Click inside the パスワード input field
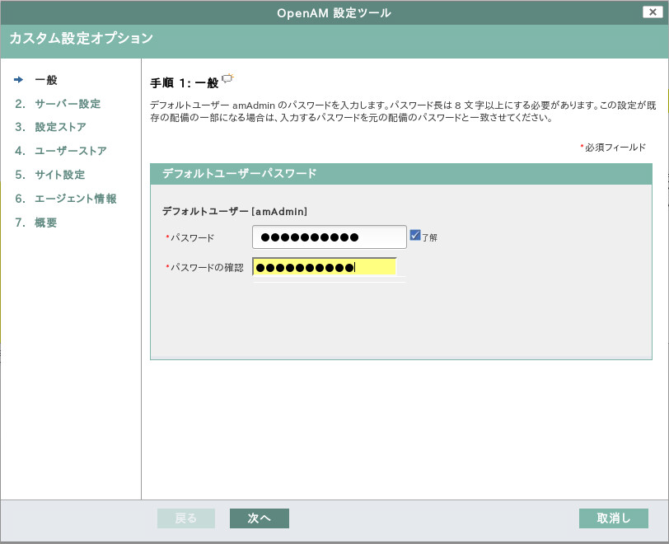Screen dimensions: 669x544 328,237
